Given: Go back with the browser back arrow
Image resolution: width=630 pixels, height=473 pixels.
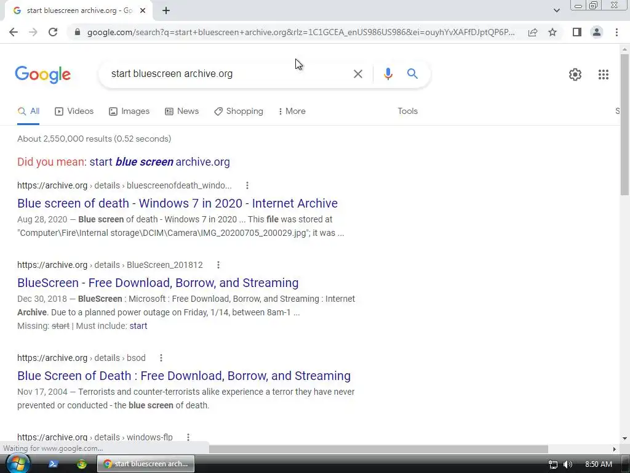Looking at the screenshot, I should tap(14, 32).
